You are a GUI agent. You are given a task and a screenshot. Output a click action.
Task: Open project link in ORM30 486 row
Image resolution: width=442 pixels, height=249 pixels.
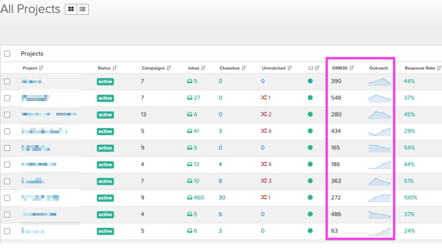click(39, 214)
